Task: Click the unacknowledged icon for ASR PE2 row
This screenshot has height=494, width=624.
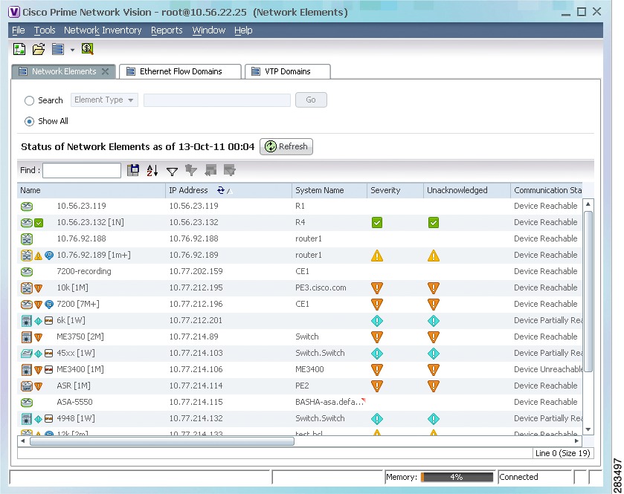Action: pos(434,386)
